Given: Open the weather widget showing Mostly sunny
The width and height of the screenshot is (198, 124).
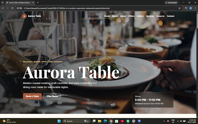Looking at the screenshot, I should pos(9,121).
